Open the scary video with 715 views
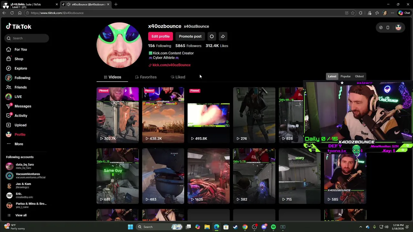This screenshot has width=413, height=232. pyautogui.click(x=299, y=176)
